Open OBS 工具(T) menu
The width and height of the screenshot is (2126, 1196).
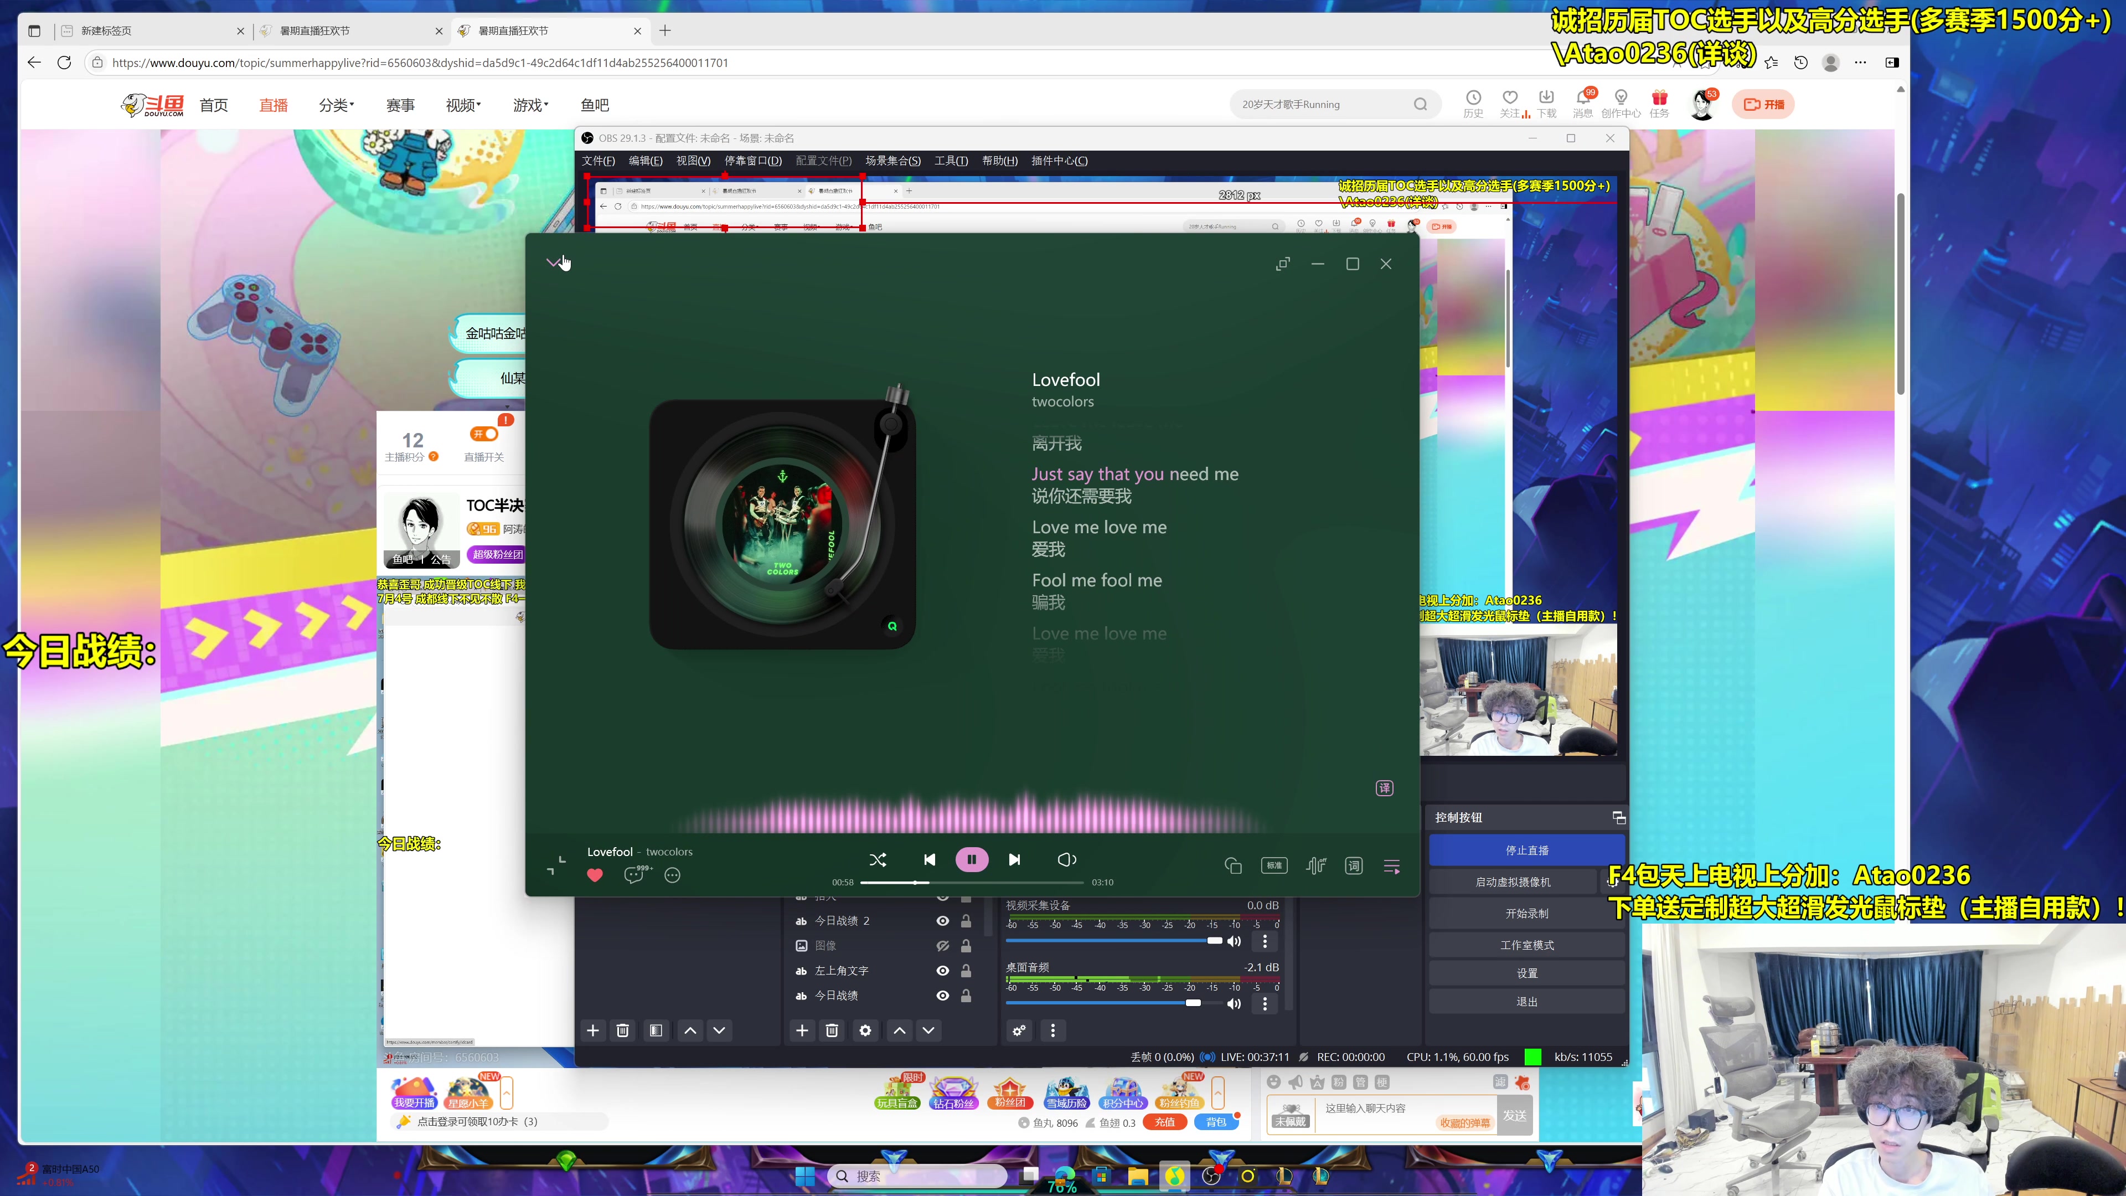951,160
